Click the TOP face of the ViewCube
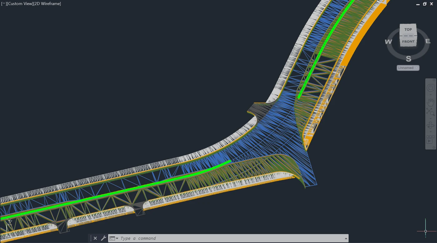The width and height of the screenshot is (437, 243). [408, 30]
